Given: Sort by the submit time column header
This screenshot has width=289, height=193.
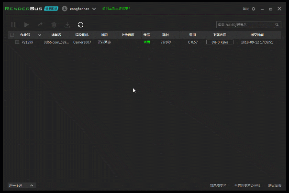Looking at the screenshot, I should 257,35.
